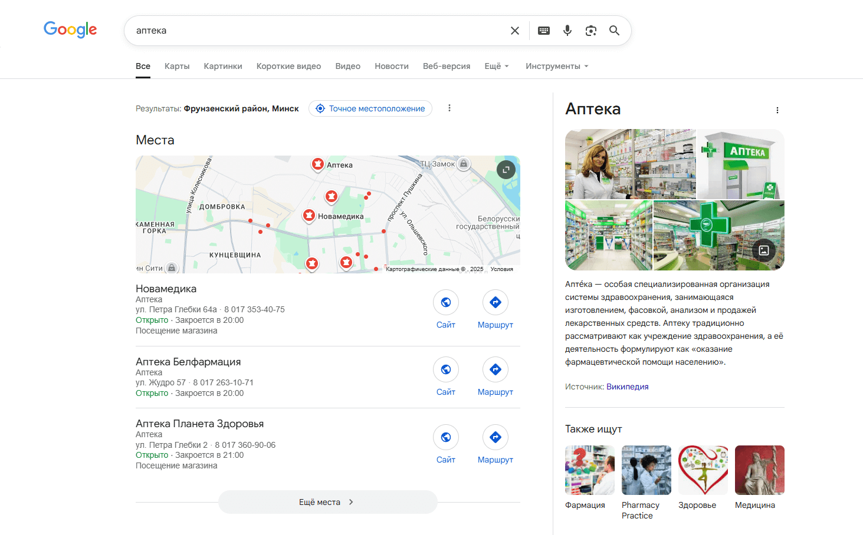The image size is (863, 535).
Task: Open more options for Аптека knowledge panel
Action: 777,110
